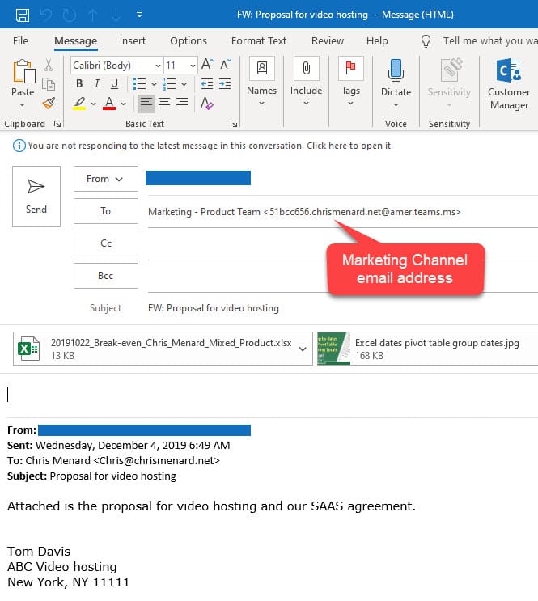Open the Format Text tab
This screenshot has height=601, width=538.
[x=259, y=41]
